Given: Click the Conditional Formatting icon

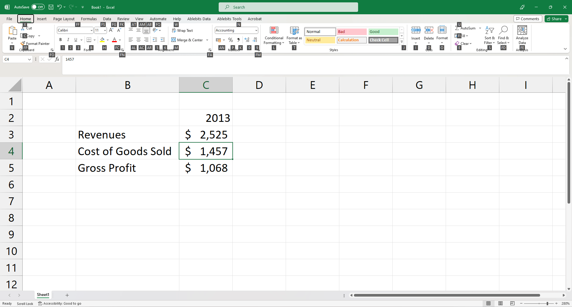Looking at the screenshot, I should [274, 31].
